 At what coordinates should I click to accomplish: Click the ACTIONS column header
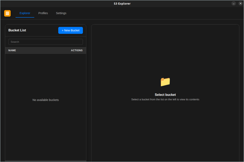[77, 50]
